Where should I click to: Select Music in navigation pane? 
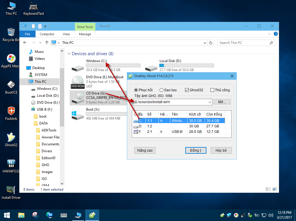point(39,52)
